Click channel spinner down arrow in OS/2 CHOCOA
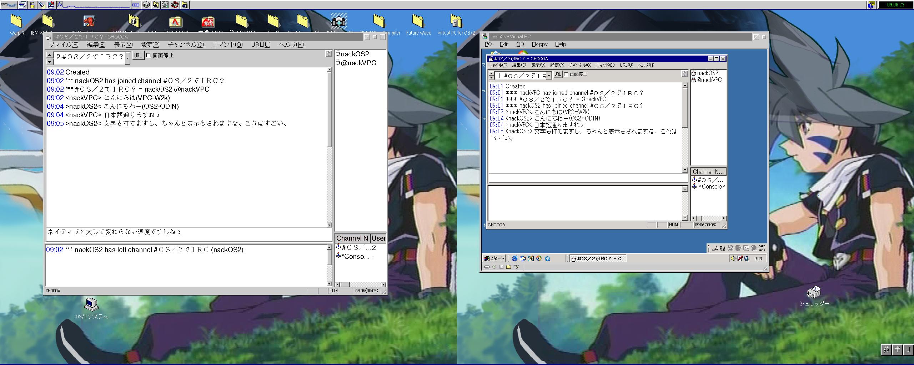The image size is (914, 365). 50,62
